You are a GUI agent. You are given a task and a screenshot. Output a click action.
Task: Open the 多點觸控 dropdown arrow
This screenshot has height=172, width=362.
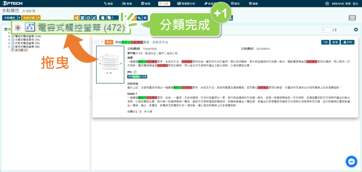click(x=19, y=18)
